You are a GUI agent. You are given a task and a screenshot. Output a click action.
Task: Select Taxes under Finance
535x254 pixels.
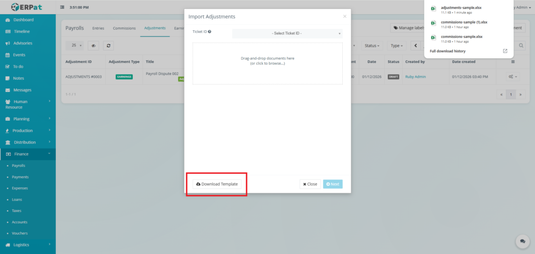[x=16, y=211]
